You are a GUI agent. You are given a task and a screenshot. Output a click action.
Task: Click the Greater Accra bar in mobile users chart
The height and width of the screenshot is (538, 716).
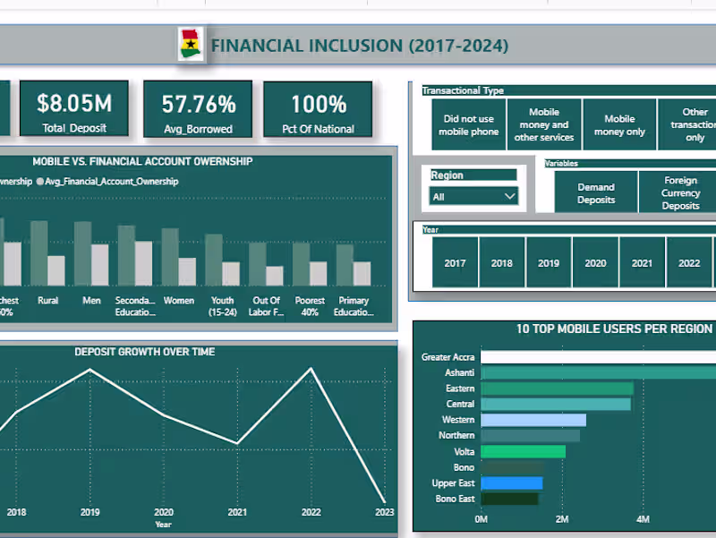[582, 356]
